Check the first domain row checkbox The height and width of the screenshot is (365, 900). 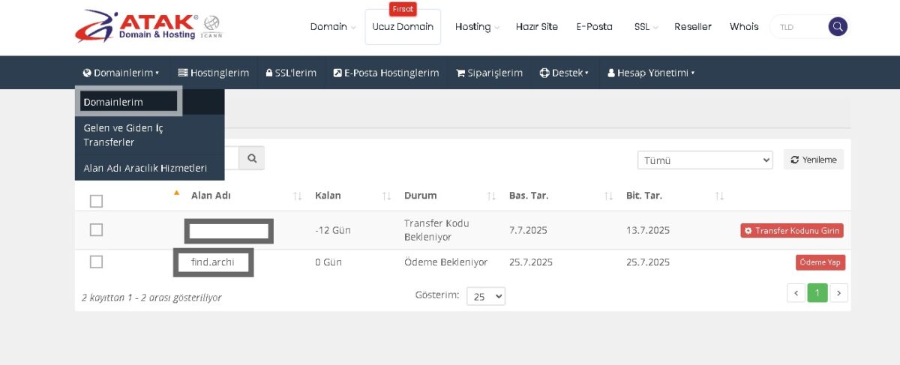click(x=96, y=230)
